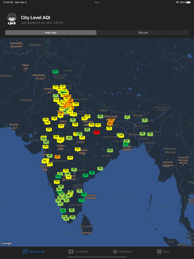Tap the yellow 142 AQI marker

point(70,158)
